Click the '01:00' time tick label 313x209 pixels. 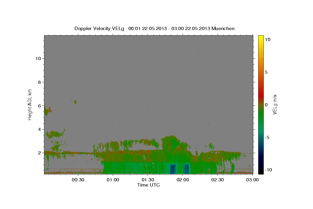113,180
